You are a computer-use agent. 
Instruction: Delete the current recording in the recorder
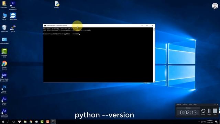tap(203, 112)
